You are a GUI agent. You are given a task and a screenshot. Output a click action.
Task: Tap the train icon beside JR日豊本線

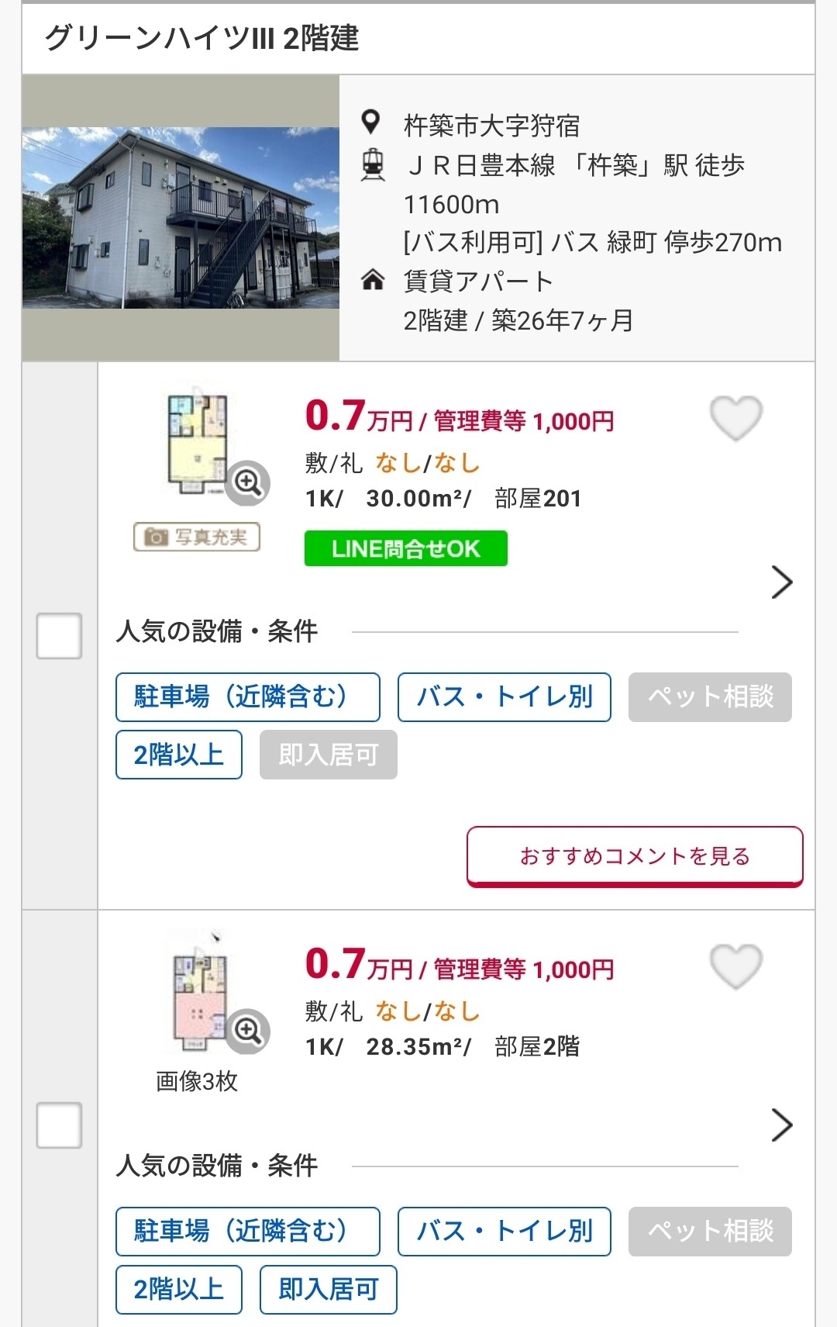373,164
